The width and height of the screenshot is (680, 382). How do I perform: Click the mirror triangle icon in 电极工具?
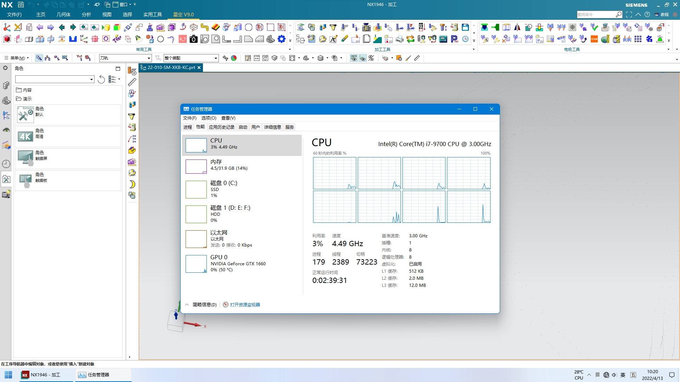(x=517, y=27)
